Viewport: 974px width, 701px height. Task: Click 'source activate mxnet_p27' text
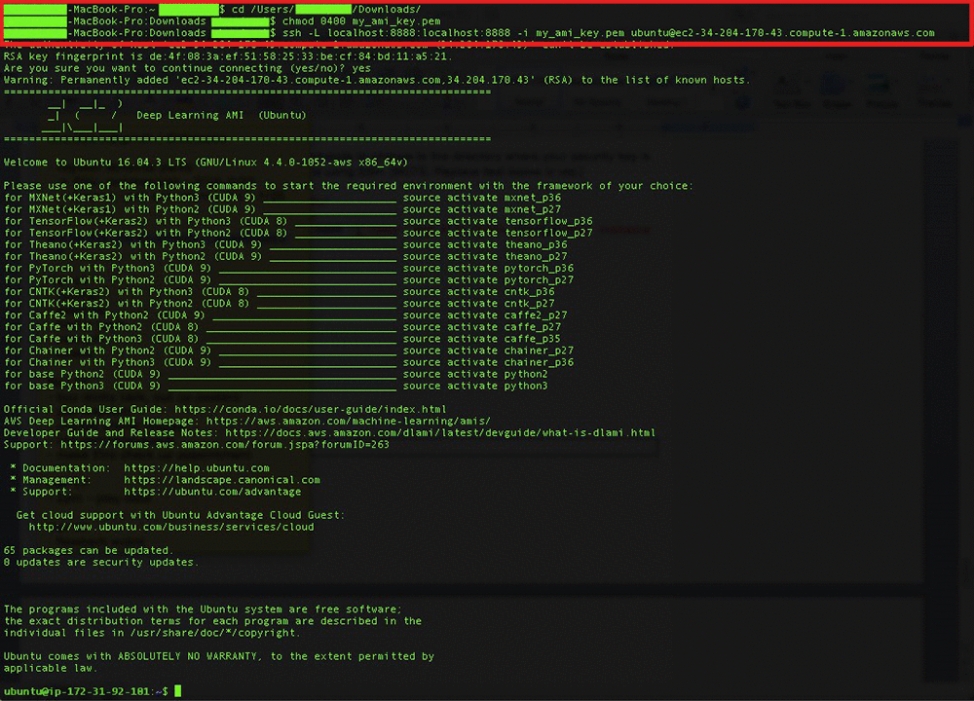481,209
